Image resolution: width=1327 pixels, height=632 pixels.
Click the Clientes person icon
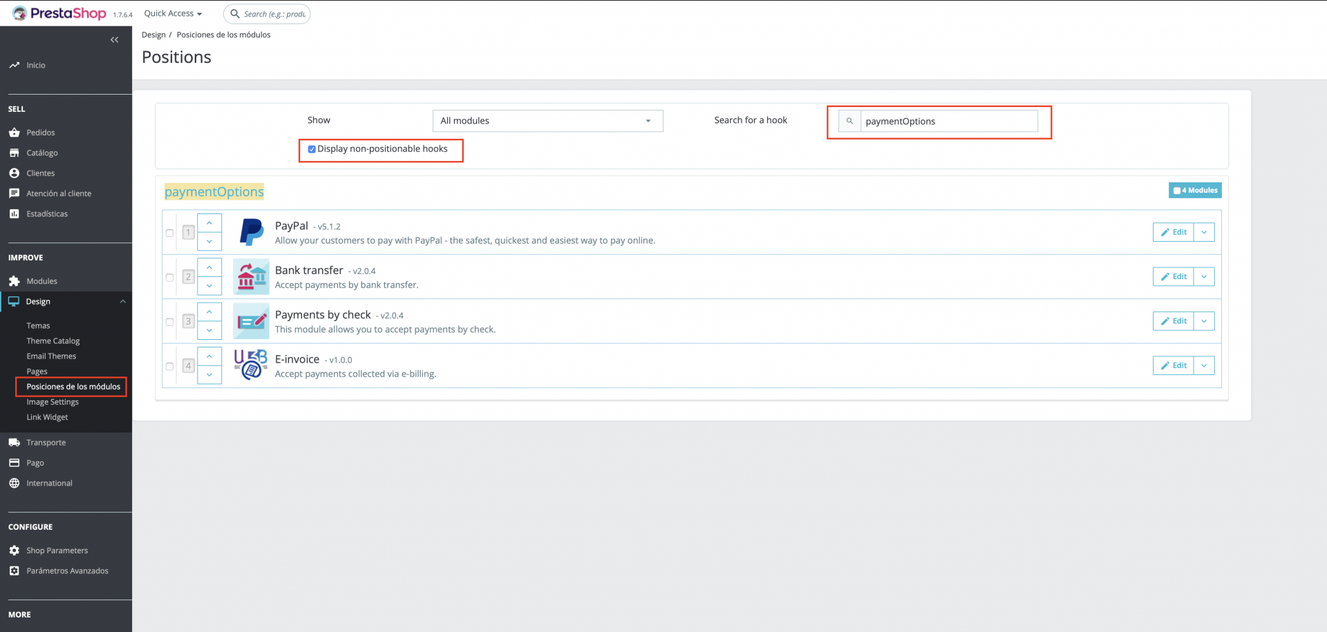pos(15,173)
